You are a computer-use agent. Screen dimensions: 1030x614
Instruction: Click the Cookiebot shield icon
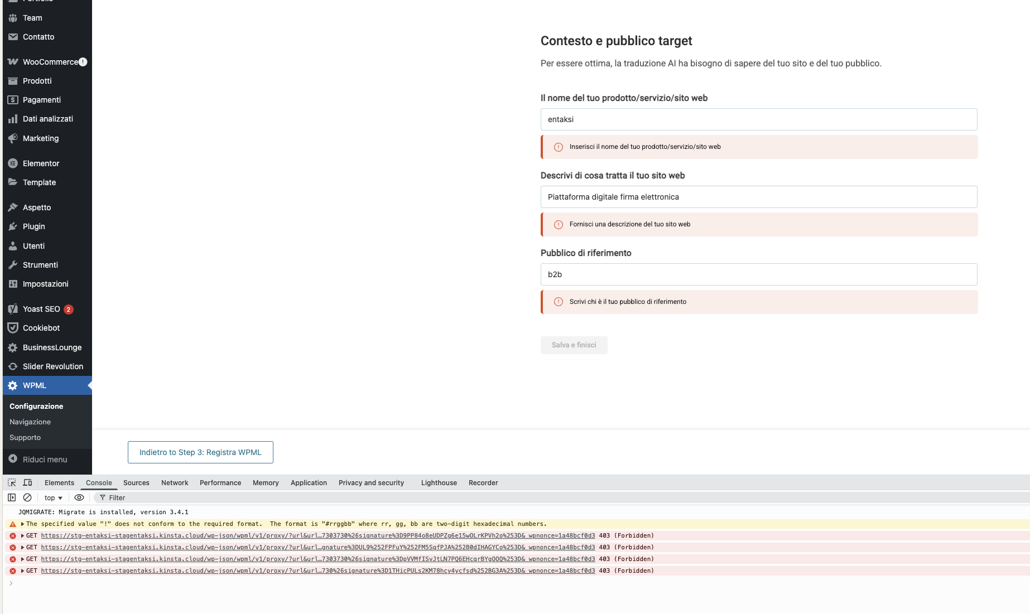pos(13,328)
